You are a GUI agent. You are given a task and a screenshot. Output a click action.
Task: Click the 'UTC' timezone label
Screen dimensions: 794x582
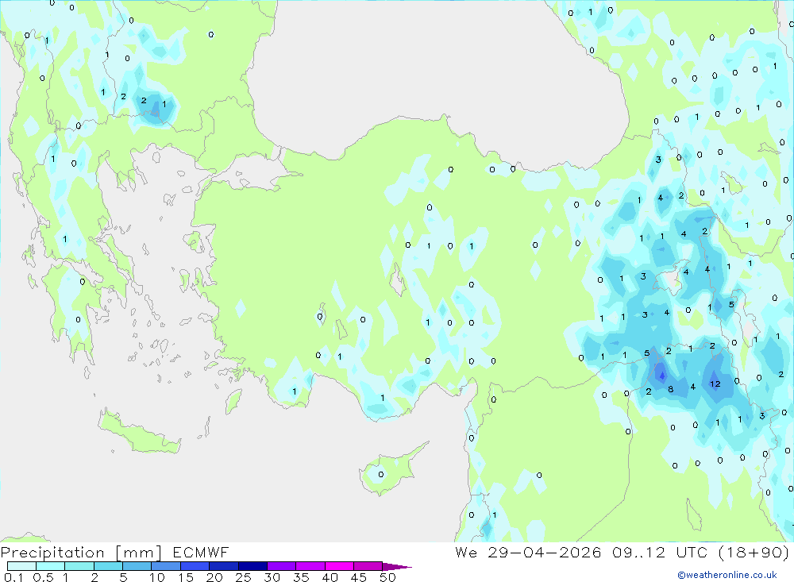click(x=692, y=552)
